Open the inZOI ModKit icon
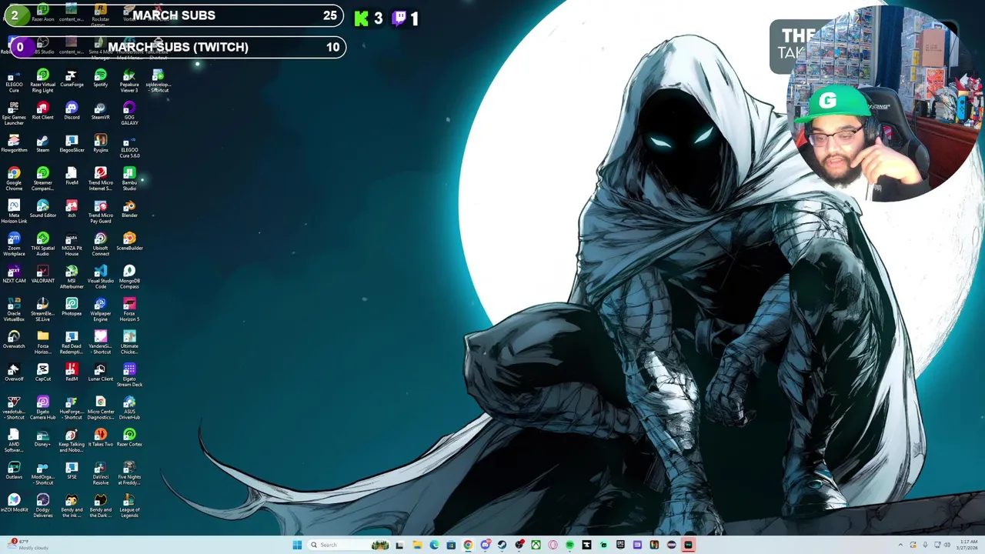985x554 pixels. pyautogui.click(x=14, y=504)
